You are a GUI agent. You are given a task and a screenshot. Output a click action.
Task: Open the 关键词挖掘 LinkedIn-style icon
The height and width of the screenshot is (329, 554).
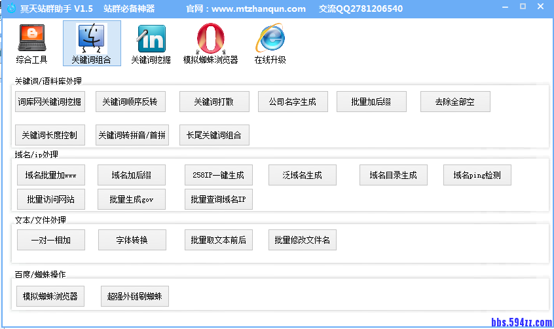tap(151, 43)
